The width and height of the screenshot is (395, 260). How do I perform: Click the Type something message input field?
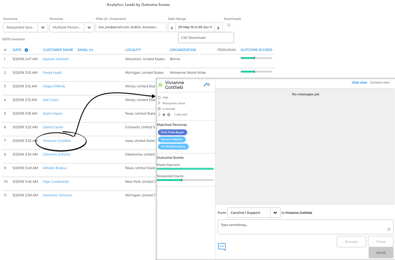pos(301,227)
